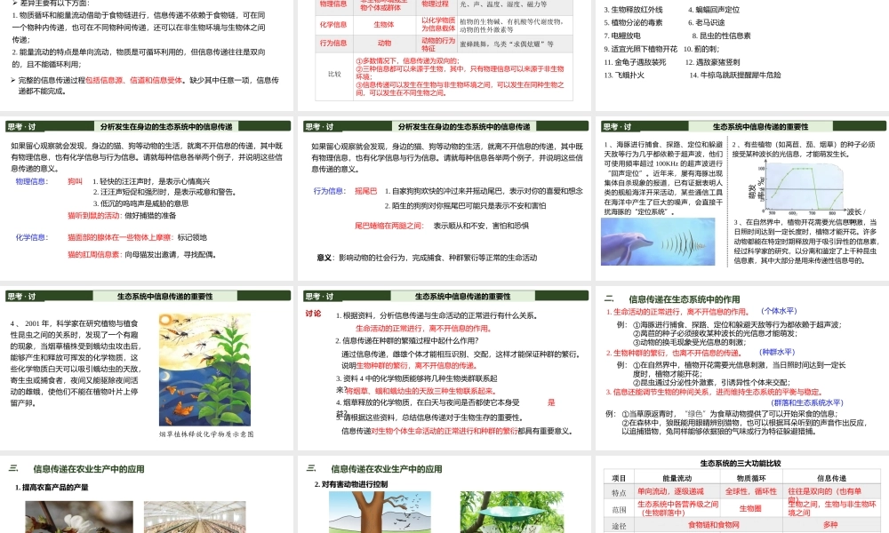Viewport: 889px width, 533px height.
Task: Click the red answer 生命活动的正常进行, 离不开信息的作用。 under question 1
Action: tap(423, 328)
